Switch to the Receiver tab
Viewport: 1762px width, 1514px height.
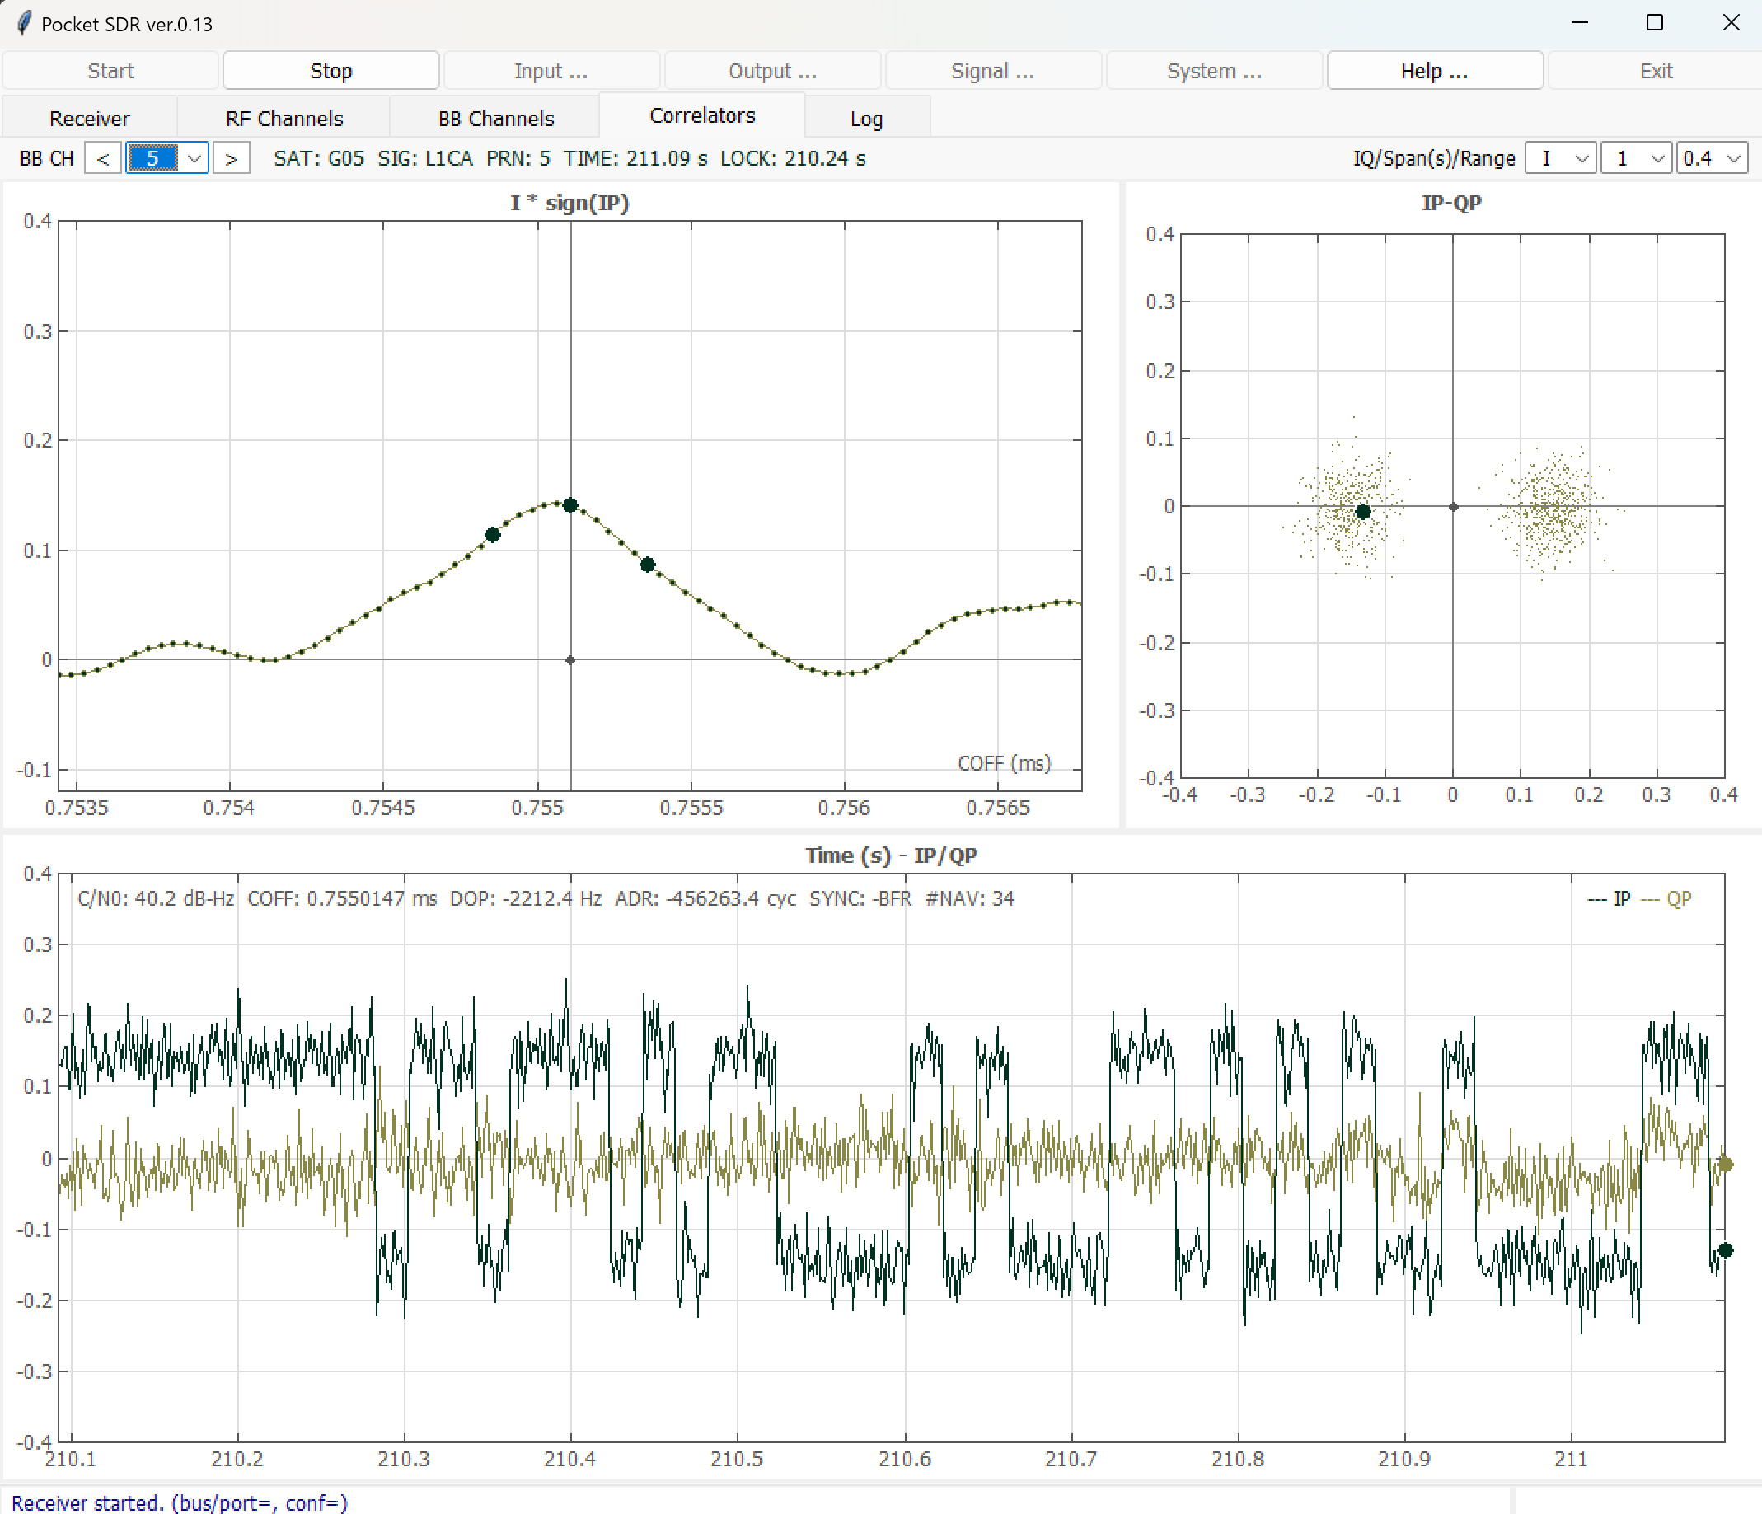pyautogui.click(x=89, y=118)
